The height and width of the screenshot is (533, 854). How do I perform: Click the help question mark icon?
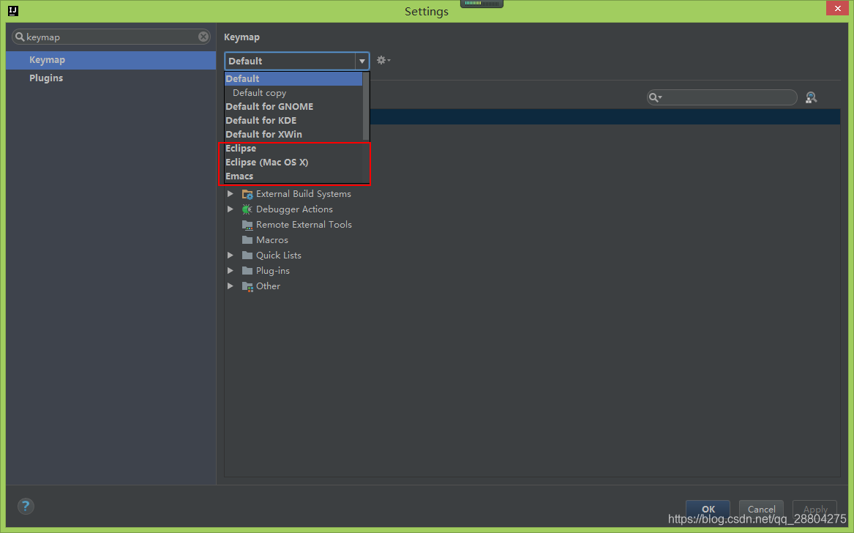[25, 507]
